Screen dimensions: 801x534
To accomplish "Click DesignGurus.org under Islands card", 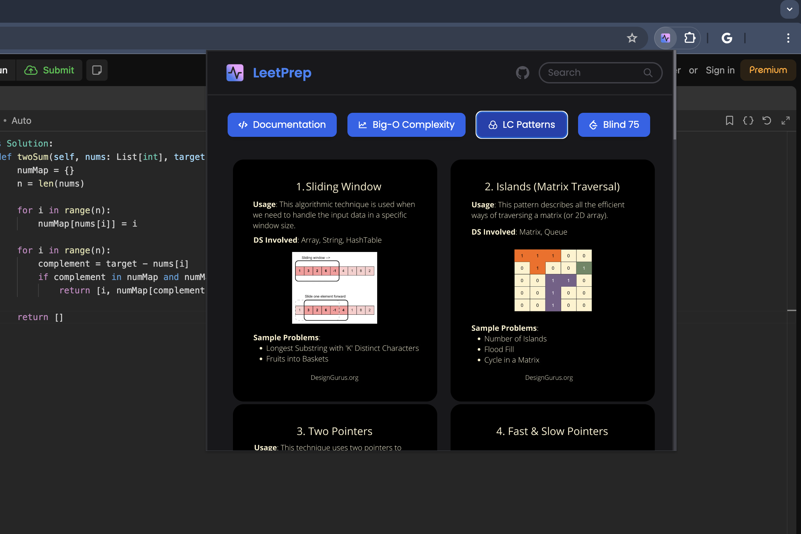I will (549, 377).
